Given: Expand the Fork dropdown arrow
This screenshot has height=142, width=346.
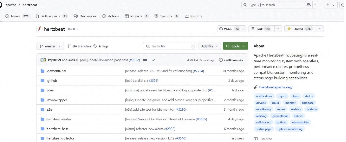Looking at the screenshot, I should pyautogui.click(x=278, y=29).
